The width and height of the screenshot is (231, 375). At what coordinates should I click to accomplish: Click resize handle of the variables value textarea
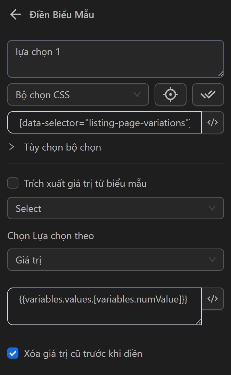[198, 322]
